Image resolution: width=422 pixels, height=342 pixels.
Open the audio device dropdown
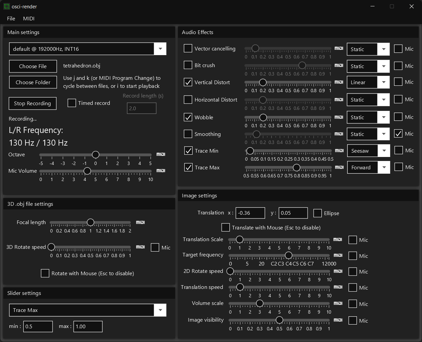pyautogui.click(x=160, y=49)
